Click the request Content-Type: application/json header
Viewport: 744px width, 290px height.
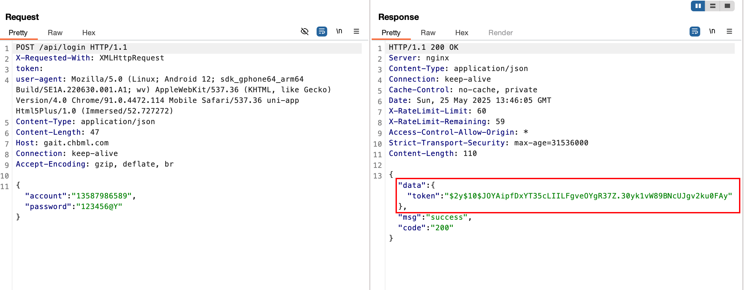click(86, 122)
